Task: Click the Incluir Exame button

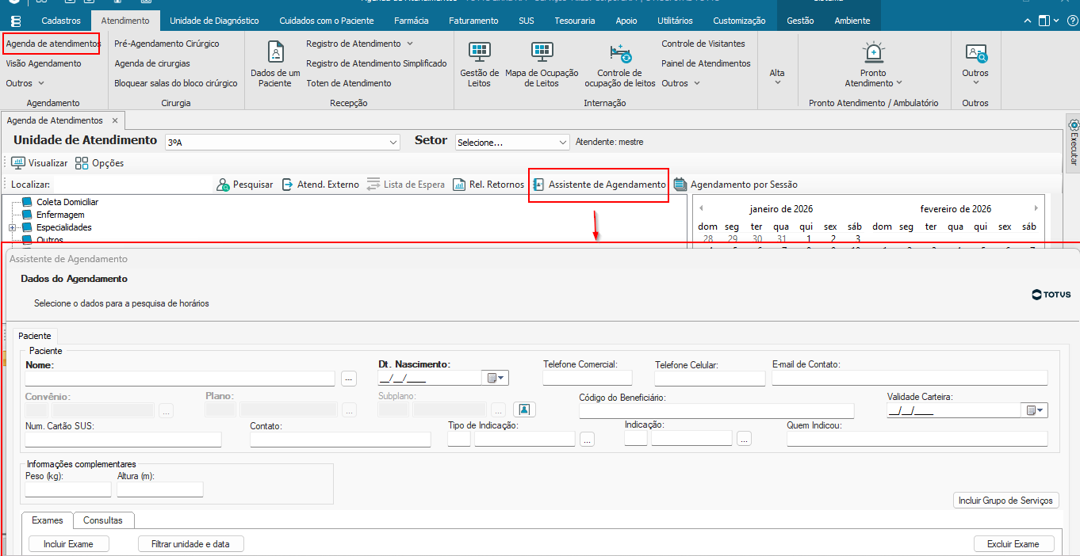Action: (x=68, y=544)
